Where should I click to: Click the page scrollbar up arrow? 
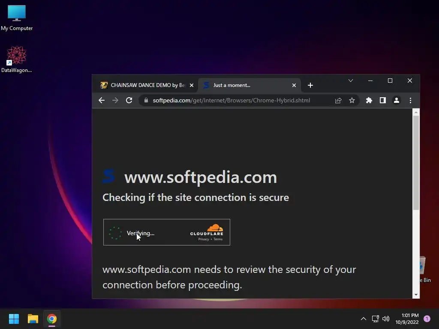coord(416,112)
